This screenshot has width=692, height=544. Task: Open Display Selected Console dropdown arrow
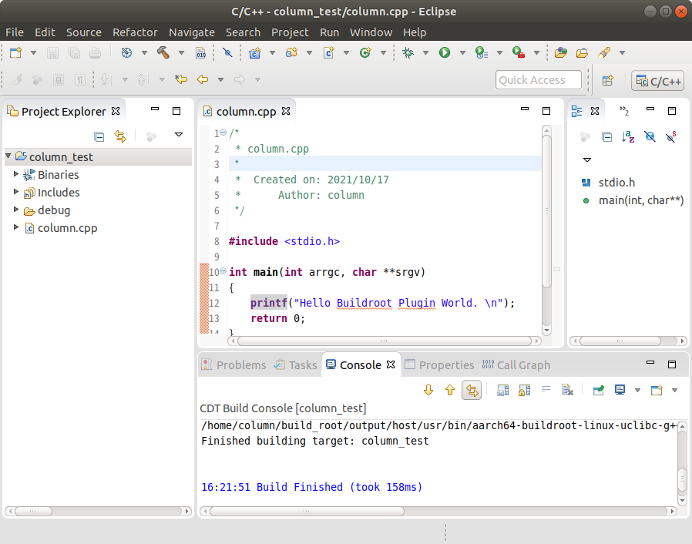tap(637, 390)
